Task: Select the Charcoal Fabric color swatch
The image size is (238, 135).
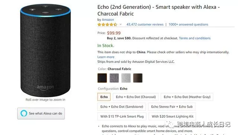Action: click(102, 78)
